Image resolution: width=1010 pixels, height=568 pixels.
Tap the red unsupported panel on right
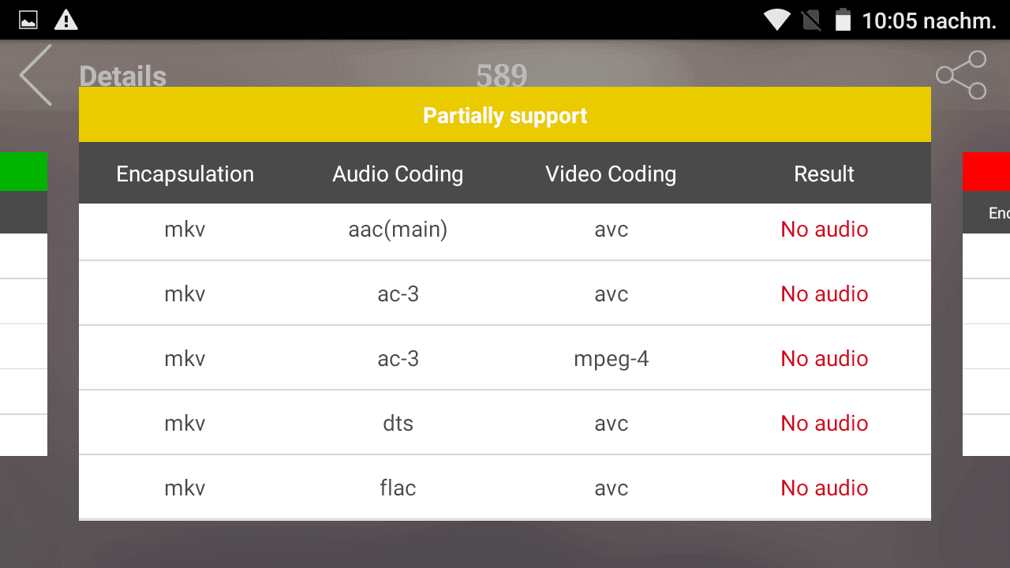pos(986,172)
